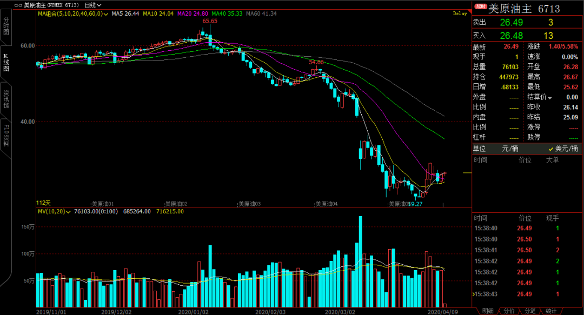Select the 明细 bottom tab
Screen dimensions: 584x315
pyautogui.click(x=488, y=311)
